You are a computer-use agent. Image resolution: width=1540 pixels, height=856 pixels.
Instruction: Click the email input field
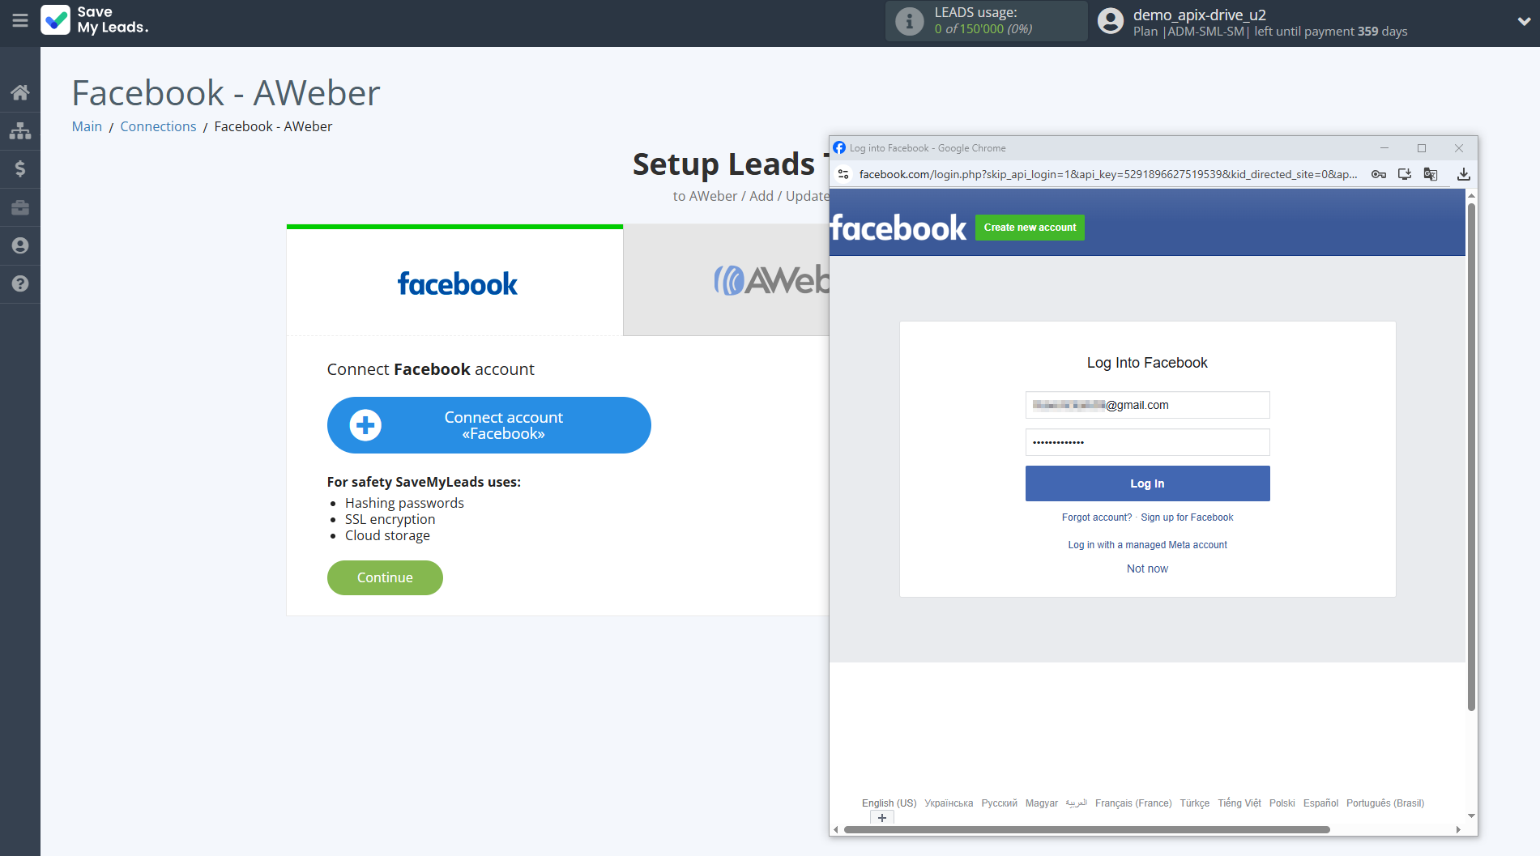pos(1147,405)
